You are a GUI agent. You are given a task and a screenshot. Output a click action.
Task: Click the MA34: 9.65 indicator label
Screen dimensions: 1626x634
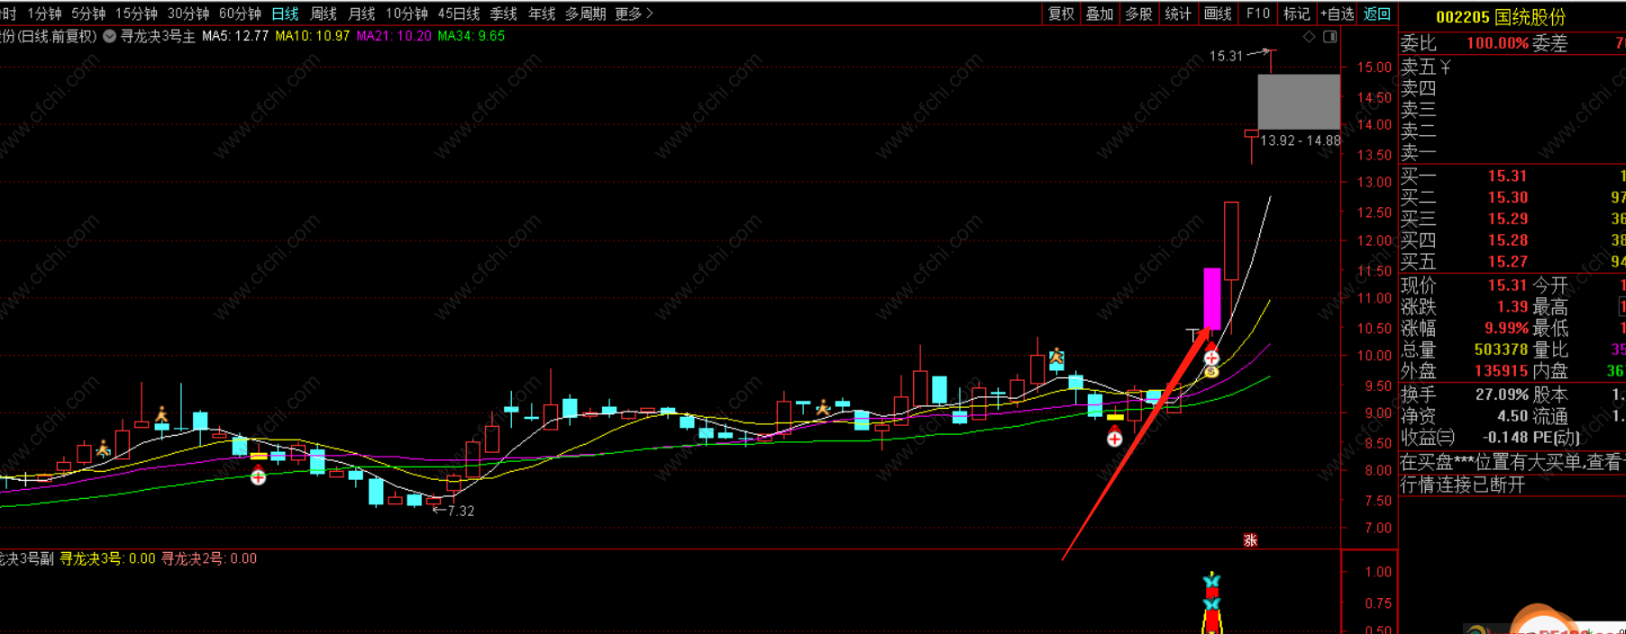point(471,36)
